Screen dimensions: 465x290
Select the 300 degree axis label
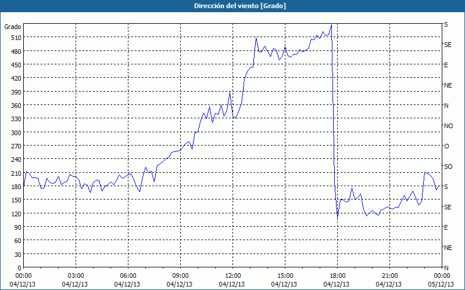coord(16,133)
